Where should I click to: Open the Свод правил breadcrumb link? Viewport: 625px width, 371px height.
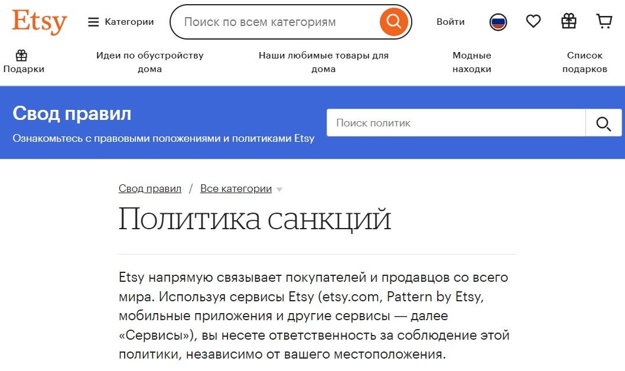[x=150, y=188]
